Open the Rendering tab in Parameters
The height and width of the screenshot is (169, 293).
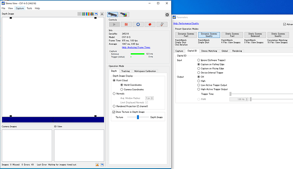pos(237,51)
